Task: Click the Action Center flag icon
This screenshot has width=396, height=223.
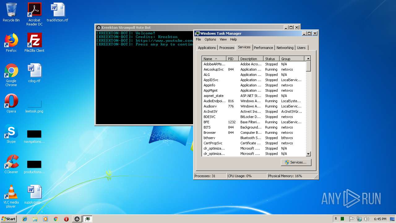Action: coord(351,219)
